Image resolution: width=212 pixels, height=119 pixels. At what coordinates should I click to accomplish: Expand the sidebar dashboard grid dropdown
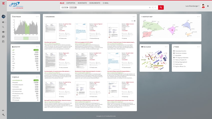6,22
